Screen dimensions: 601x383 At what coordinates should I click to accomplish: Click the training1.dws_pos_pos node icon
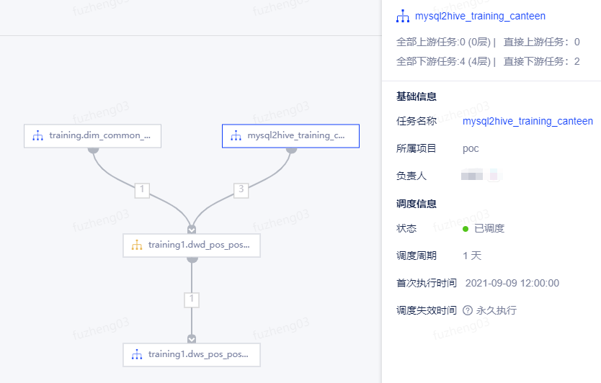tap(137, 355)
